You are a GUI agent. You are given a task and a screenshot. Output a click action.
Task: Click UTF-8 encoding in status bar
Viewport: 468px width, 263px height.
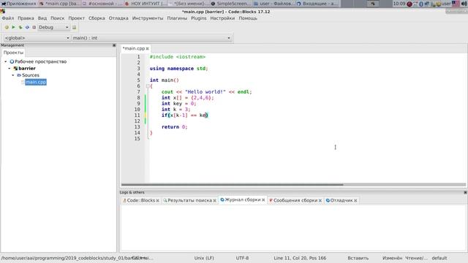[242, 258]
